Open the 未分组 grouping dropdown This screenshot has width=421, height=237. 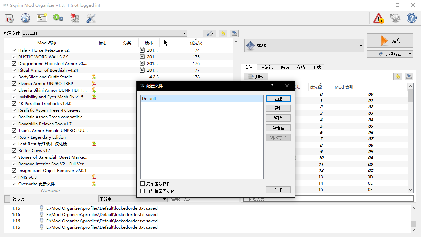point(133,199)
